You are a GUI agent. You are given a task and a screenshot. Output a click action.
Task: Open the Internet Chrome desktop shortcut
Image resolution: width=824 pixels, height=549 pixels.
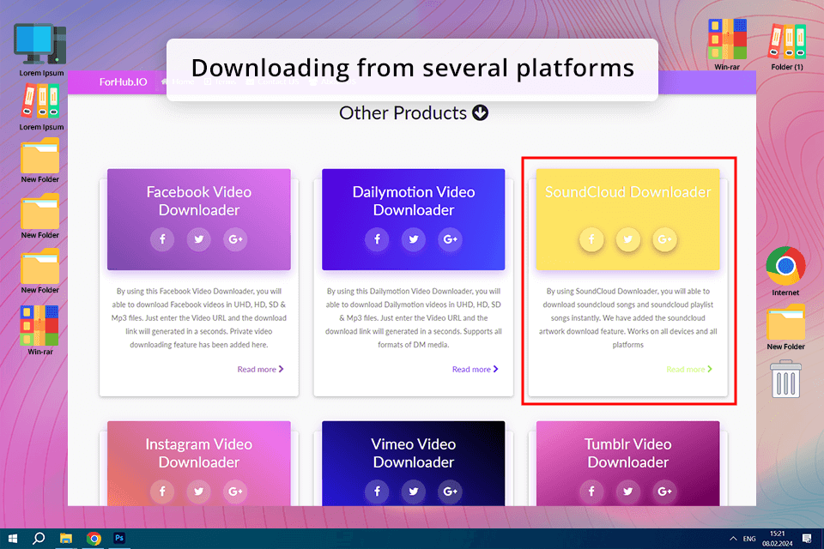pyautogui.click(x=785, y=271)
